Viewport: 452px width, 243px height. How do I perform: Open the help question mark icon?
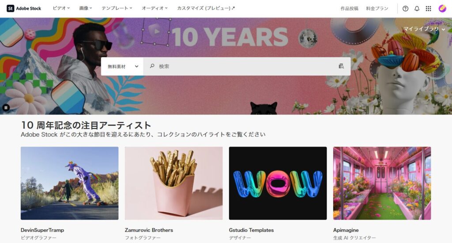[x=405, y=9]
